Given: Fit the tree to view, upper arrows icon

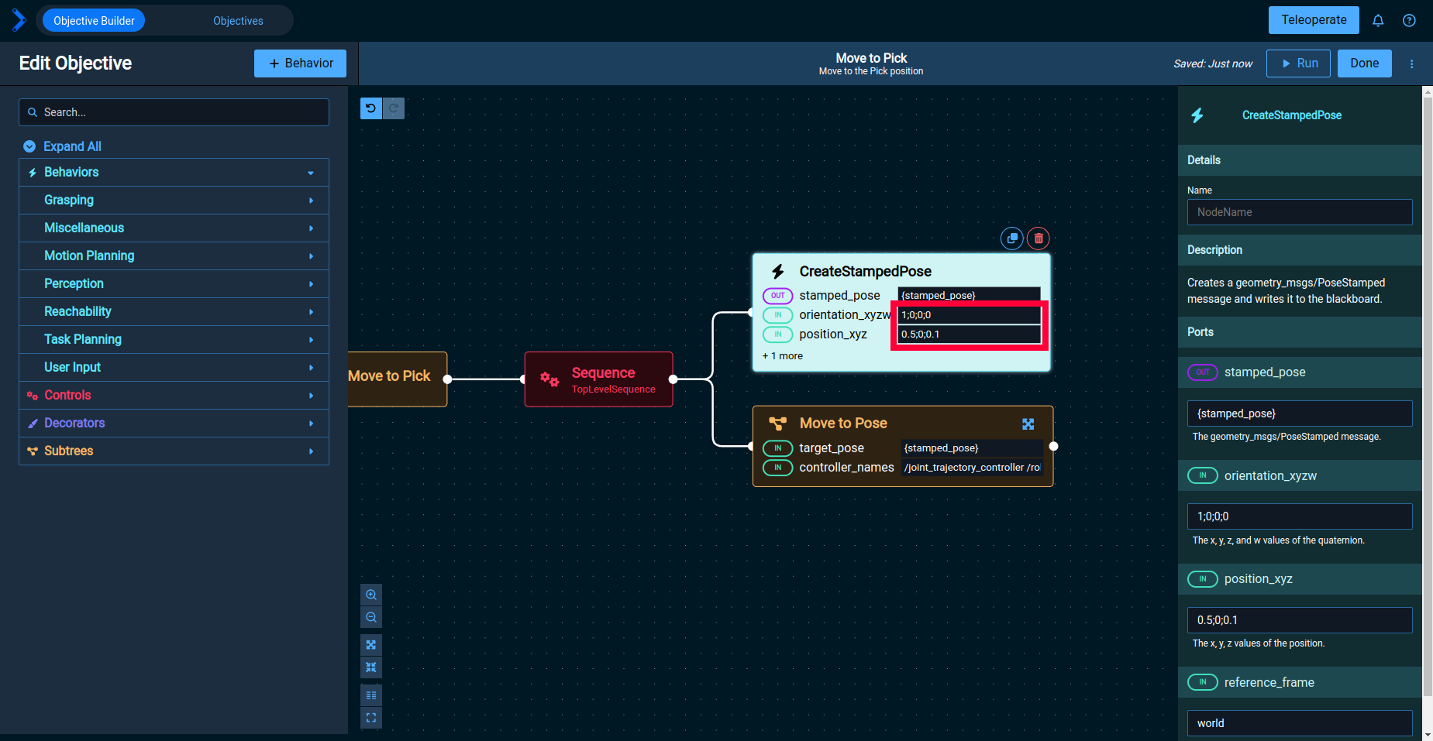Looking at the screenshot, I should point(371,645).
